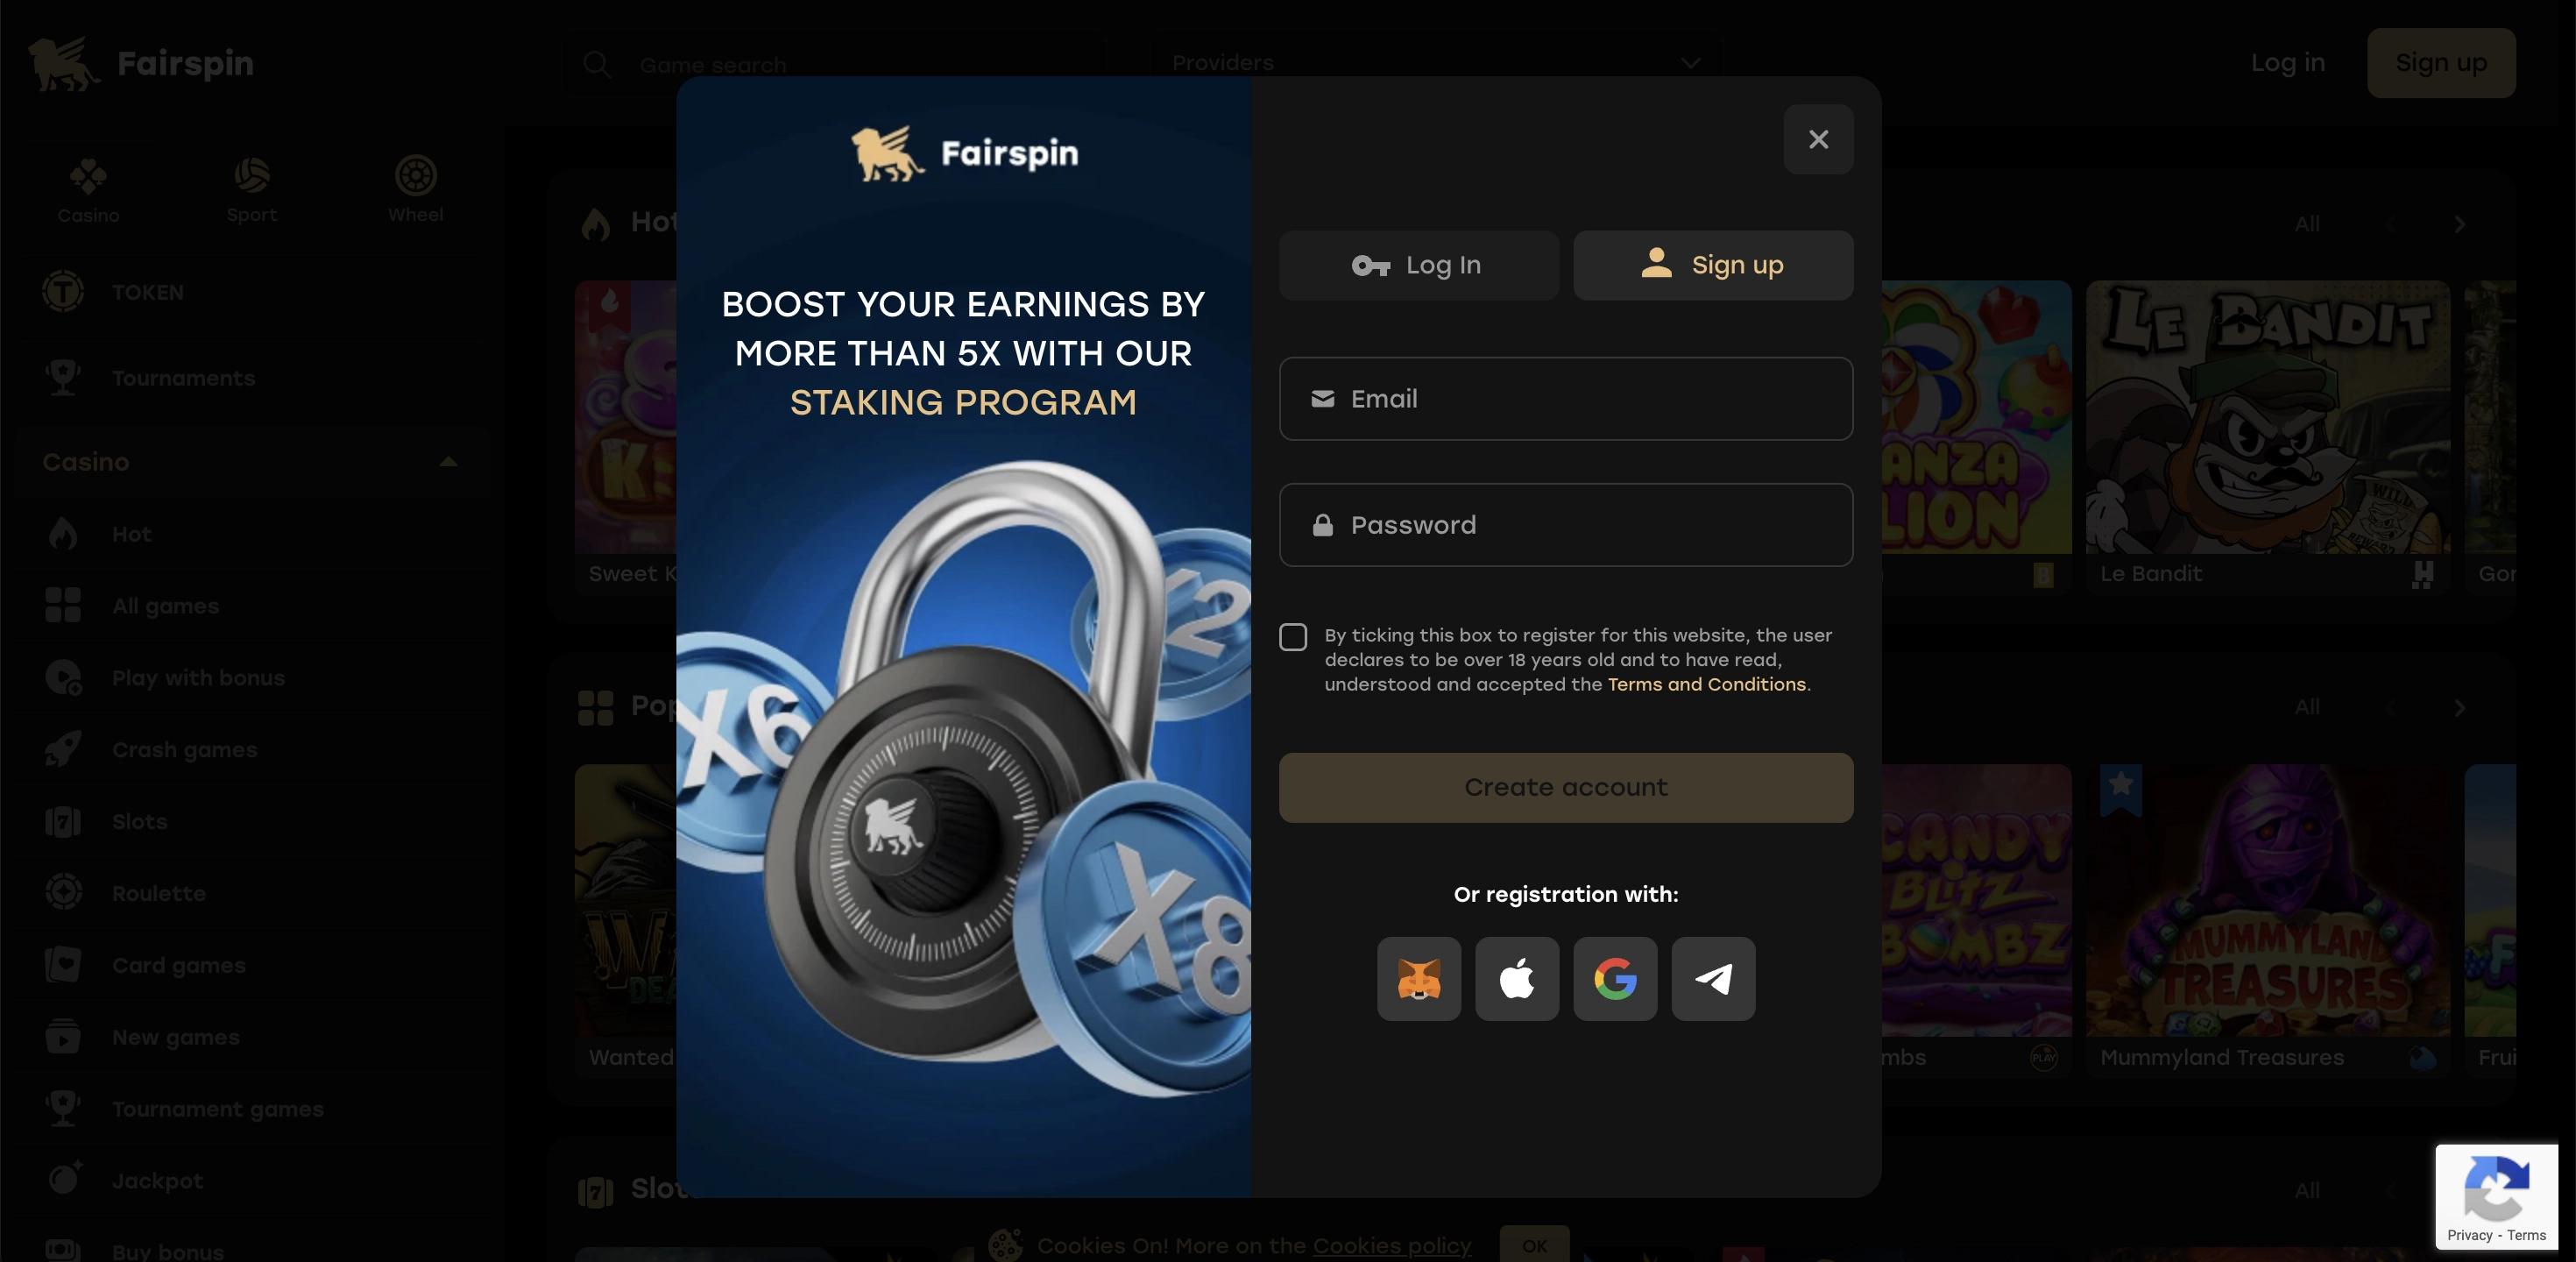Show next Hot games with right chevron
The height and width of the screenshot is (1262, 2576).
[x=2459, y=224]
